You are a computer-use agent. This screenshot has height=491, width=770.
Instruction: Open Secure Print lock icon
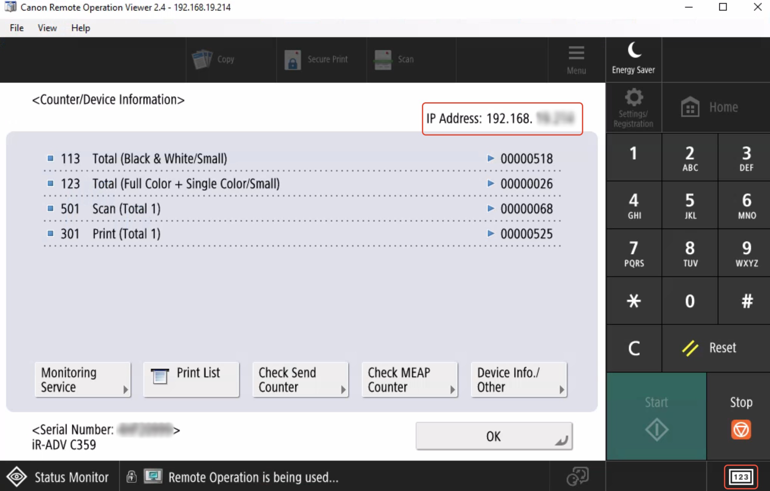tap(292, 60)
